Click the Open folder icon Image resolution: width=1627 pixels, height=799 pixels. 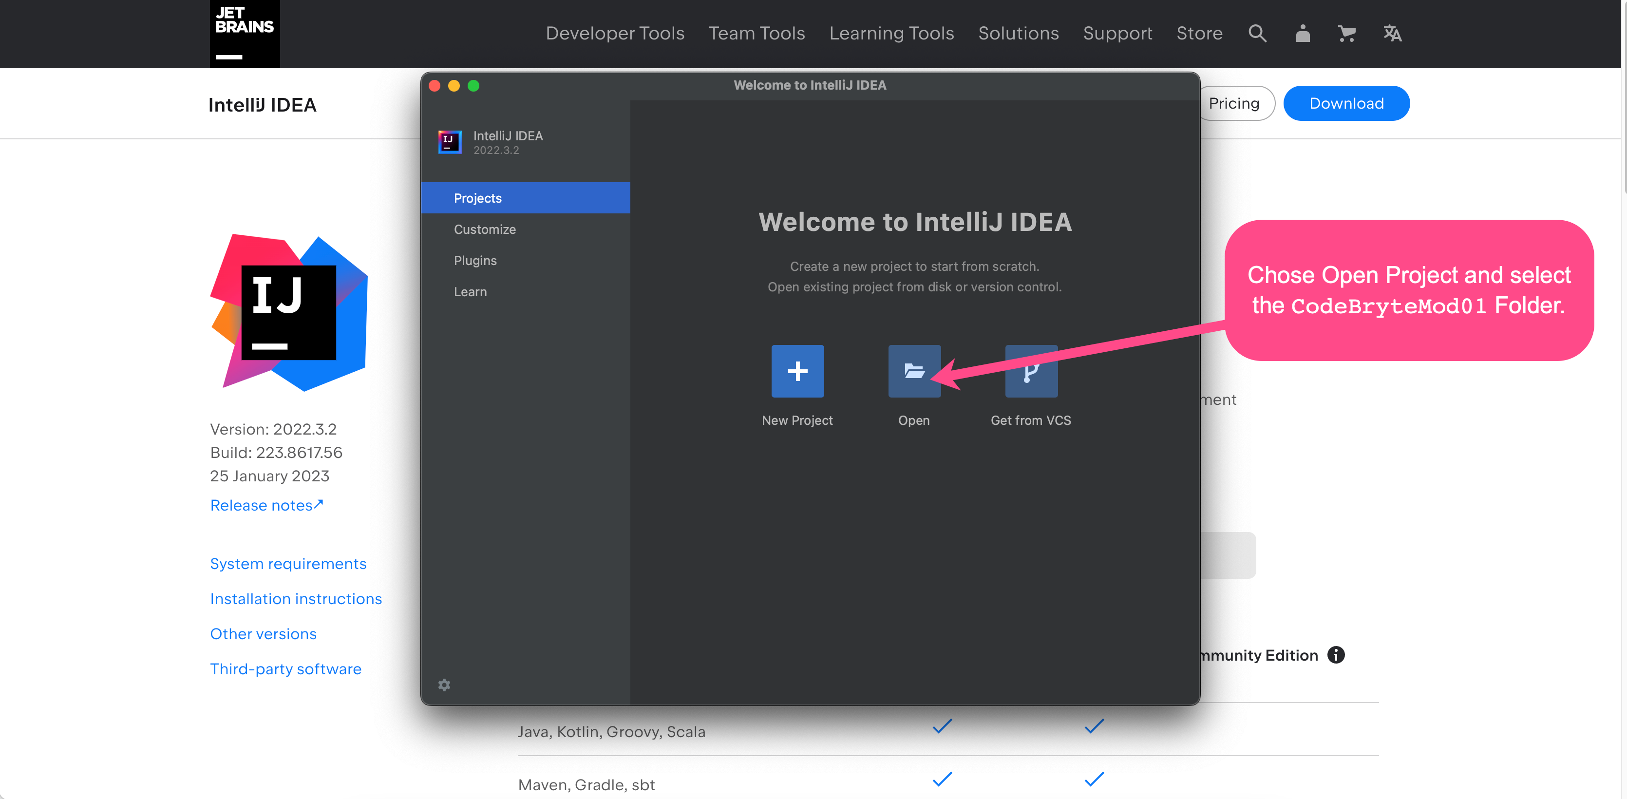point(914,371)
